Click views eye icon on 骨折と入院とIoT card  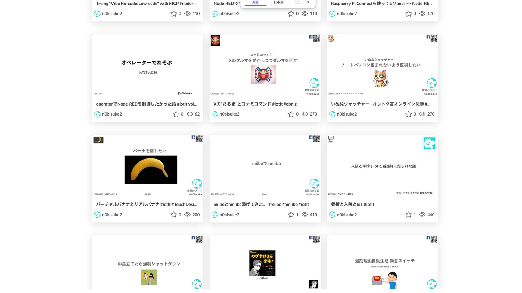pyautogui.click(x=422, y=215)
